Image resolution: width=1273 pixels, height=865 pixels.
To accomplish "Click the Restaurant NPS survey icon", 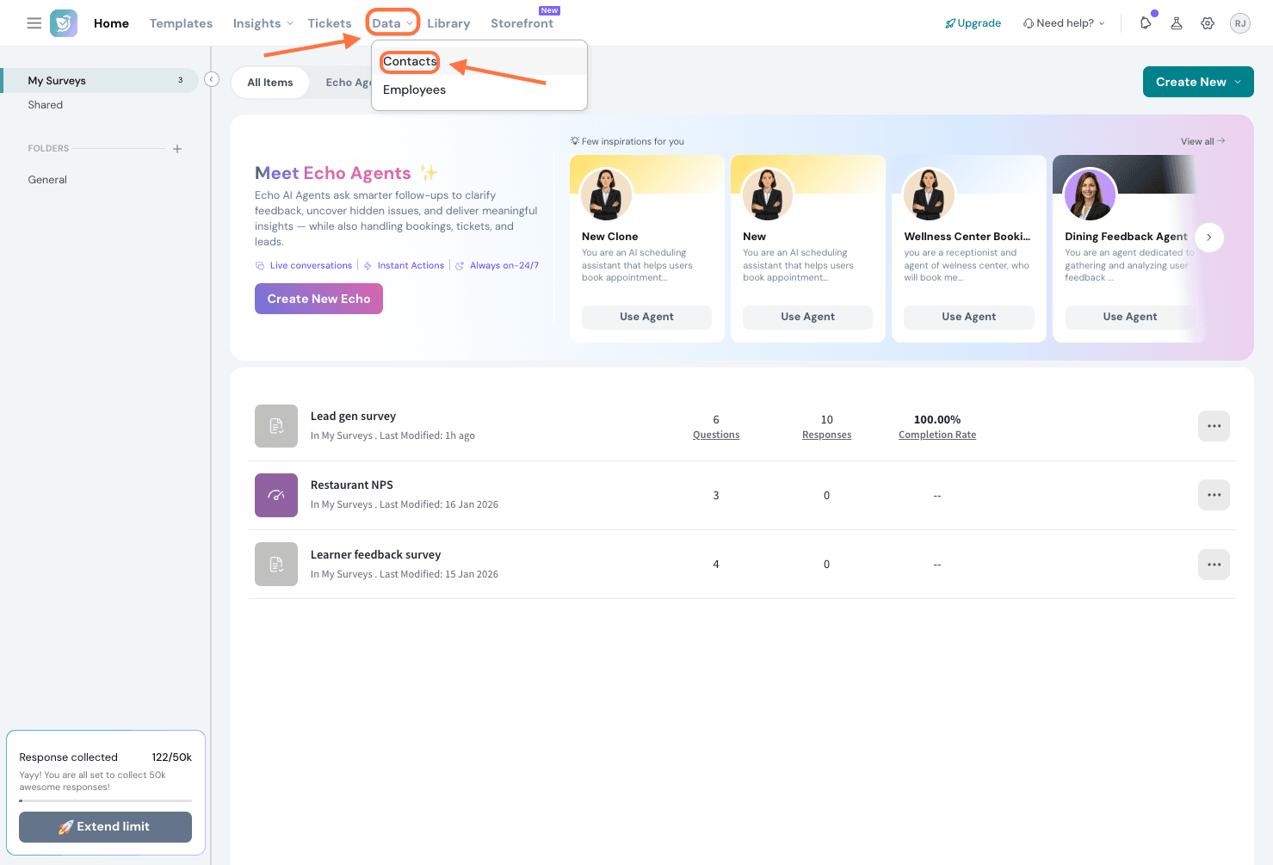I will coord(276,495).
